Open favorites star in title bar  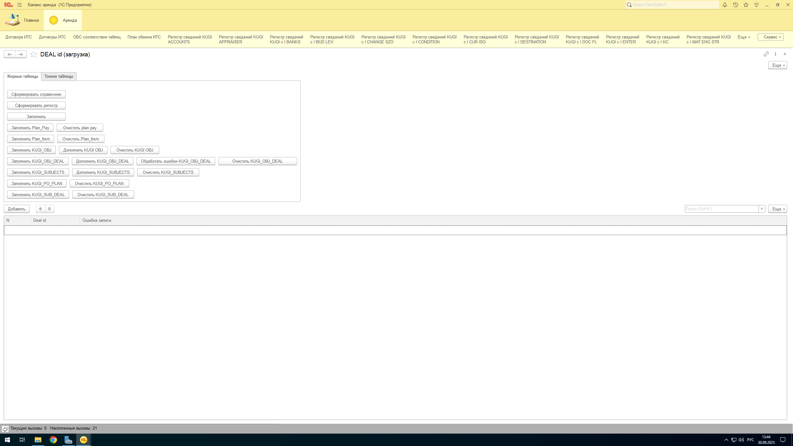pyautogui.click(x=746, y=5)
